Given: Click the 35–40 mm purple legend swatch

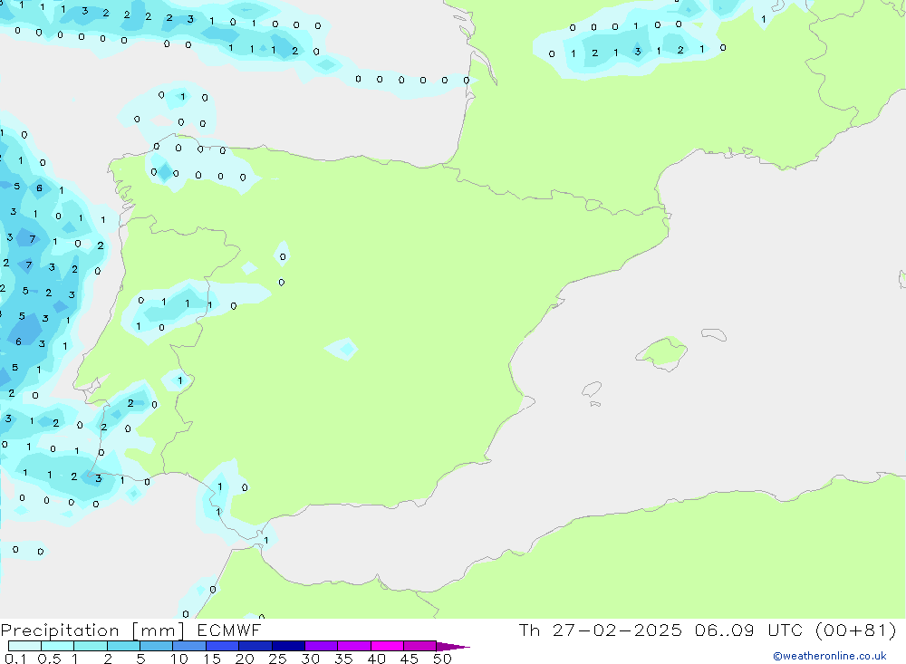Looking at the screenshot, I should coord(353,646).
